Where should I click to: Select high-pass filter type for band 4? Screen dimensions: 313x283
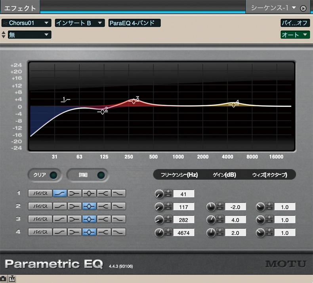coord(60,232)
